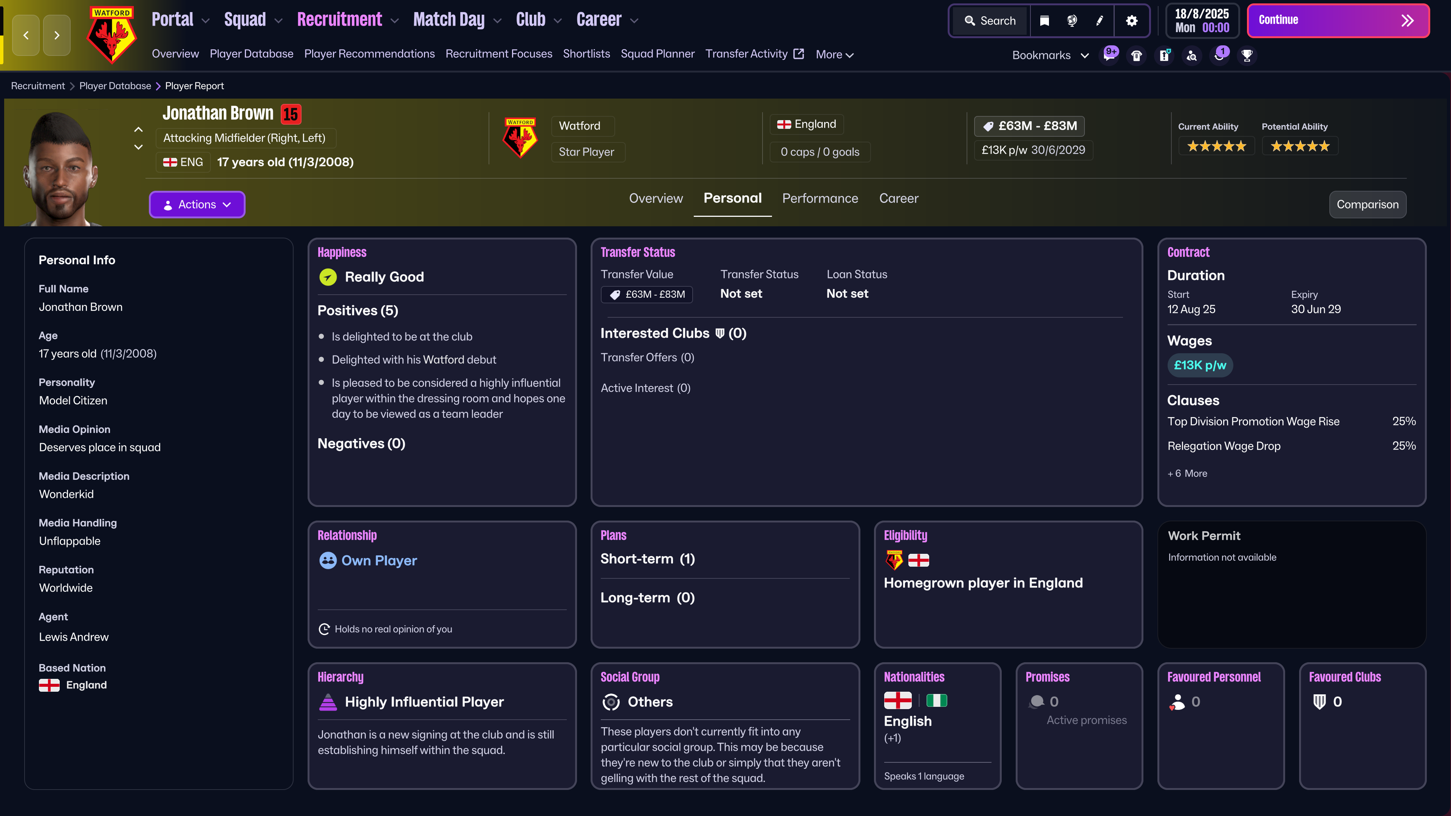Open the Bookmarks dropdown

(x=1050, y=55)
